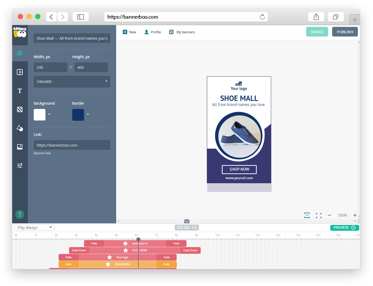This screenshot has height=286, width=373.
Task: Toggle the 1:1 actual size view
Action: pos(307,215)
